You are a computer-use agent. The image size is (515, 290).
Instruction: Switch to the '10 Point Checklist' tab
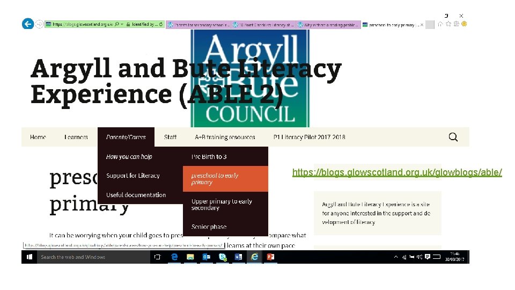[x=263, y=25]
